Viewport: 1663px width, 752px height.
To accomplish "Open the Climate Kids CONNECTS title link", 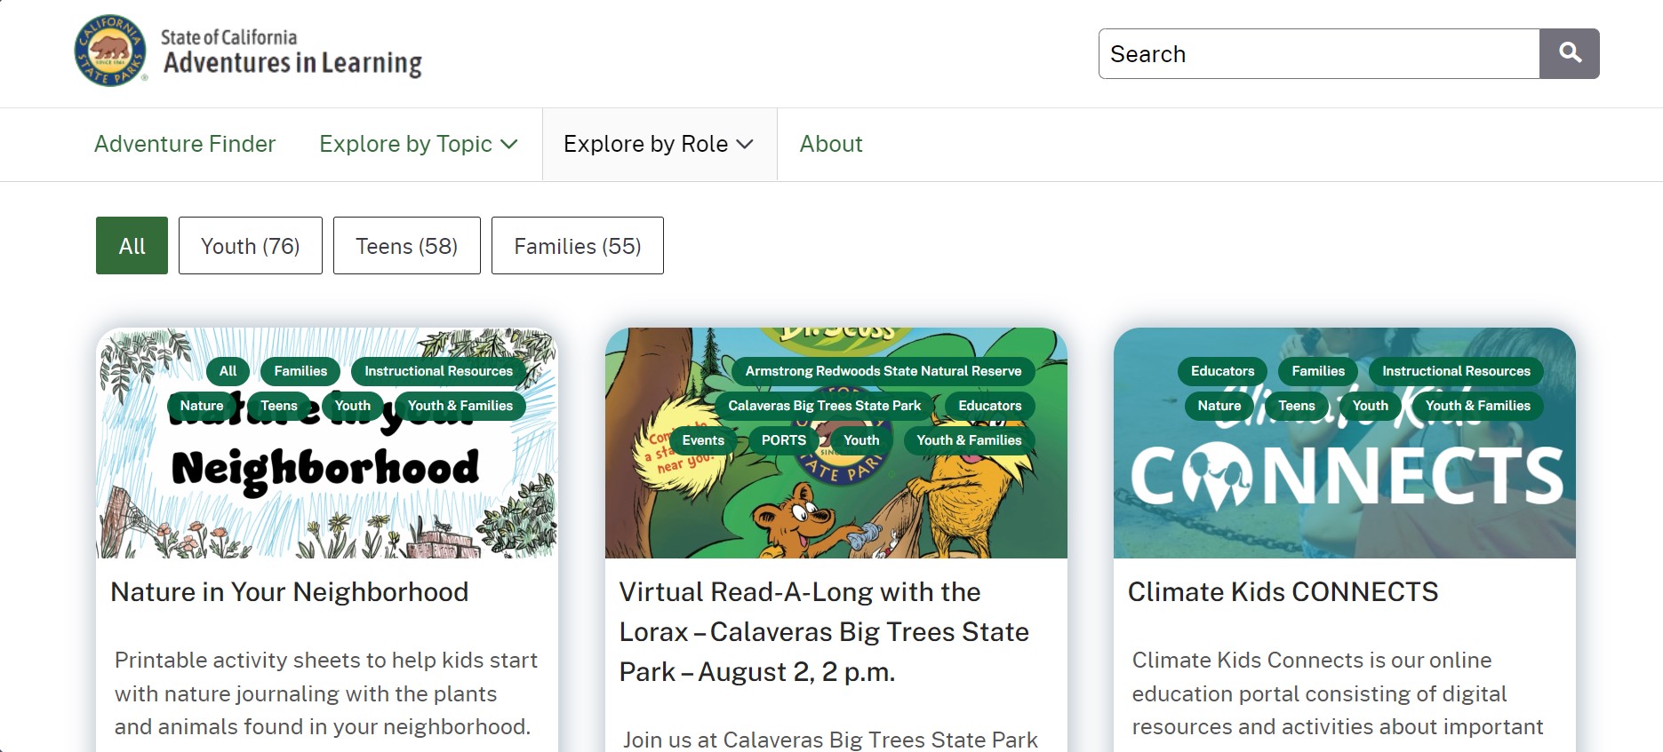I will [1283, 591].
